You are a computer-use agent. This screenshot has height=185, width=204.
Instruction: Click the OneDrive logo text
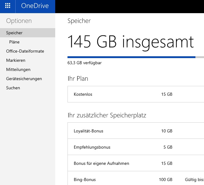(35, 6)
